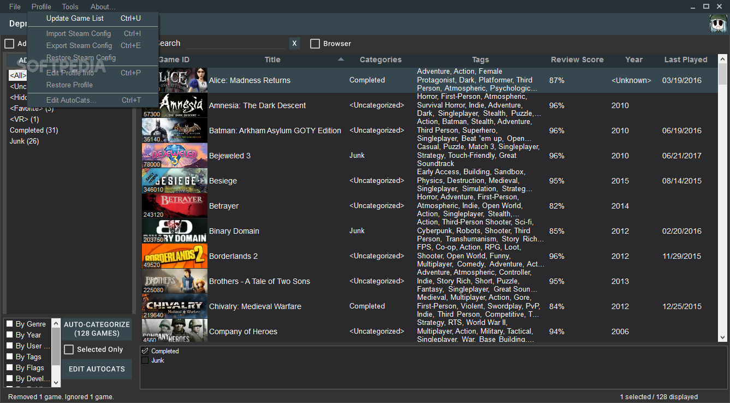This screenshot has width=730, height=403.
Task: Tick the By Flags autocat checkbox
Action: pos(9,368)
